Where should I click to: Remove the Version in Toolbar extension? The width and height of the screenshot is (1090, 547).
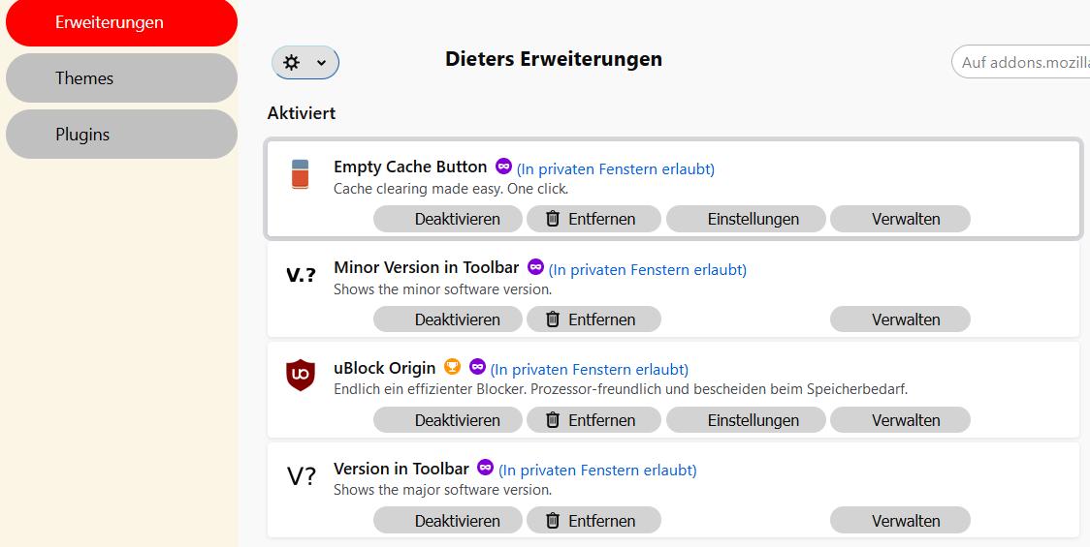(x=593, y=521)
